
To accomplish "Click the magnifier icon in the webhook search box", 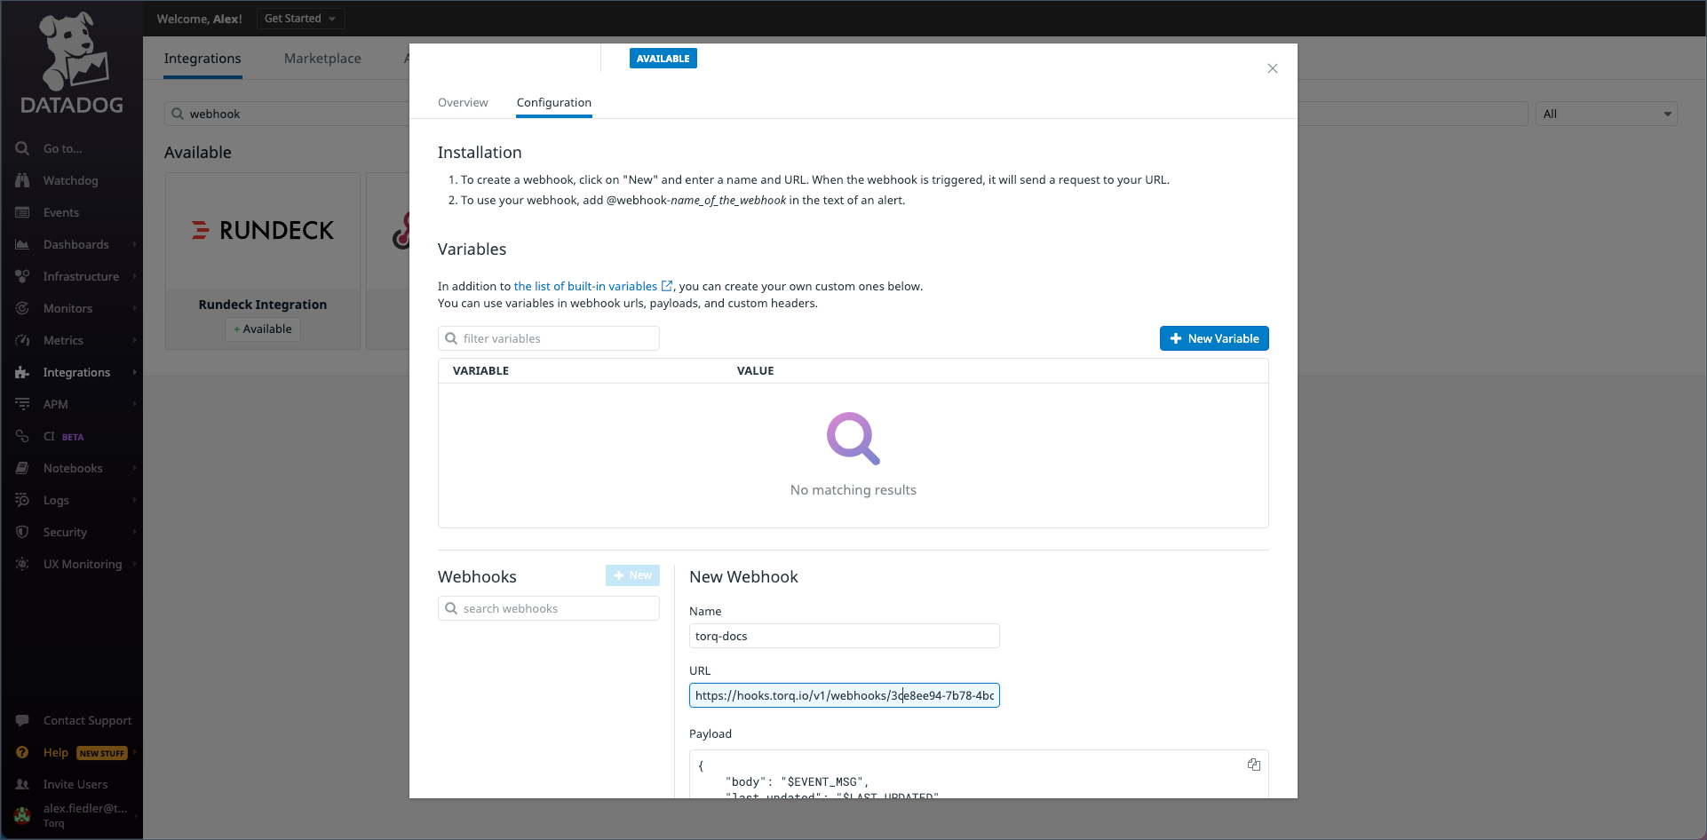I will pos(451,608).
